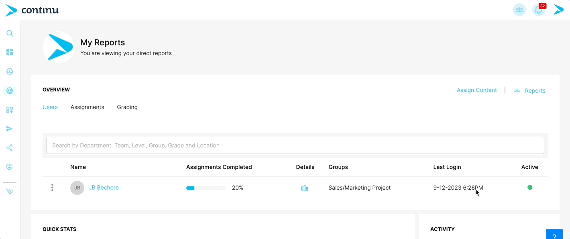Open JB Bechere's profile link
570x239 pixels.
tap(104, 188)
